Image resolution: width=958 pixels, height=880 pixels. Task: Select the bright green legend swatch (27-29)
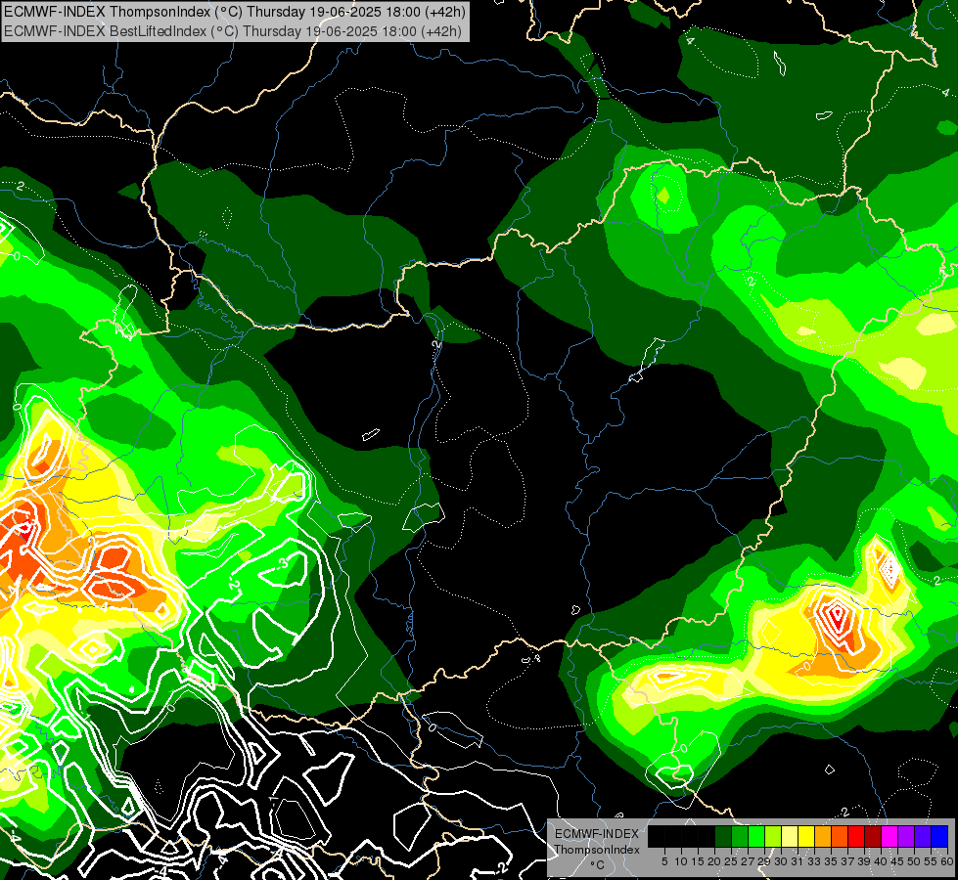pyautogui.click(x=756, y=836)
